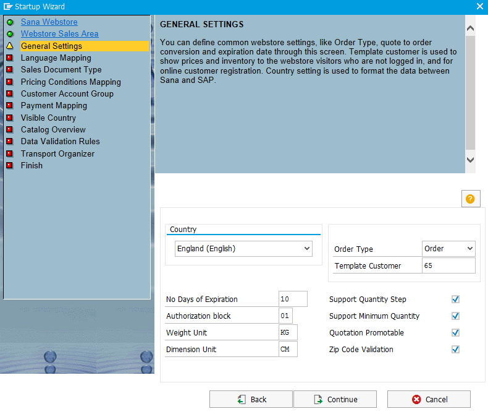Click the Template Customer label

(x=368, y=266)
